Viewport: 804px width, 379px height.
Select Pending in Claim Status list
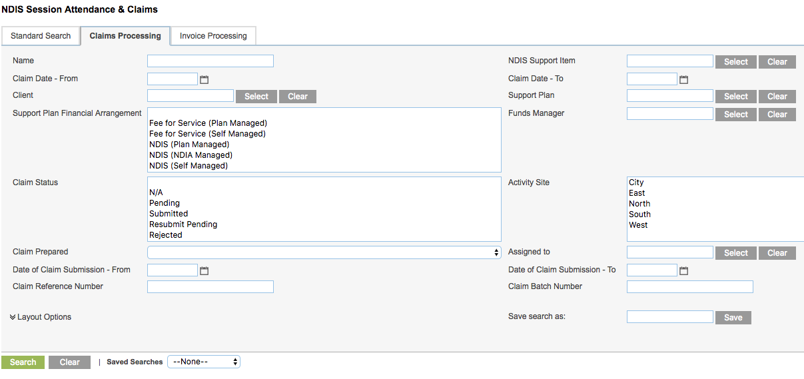pos(324,203)
